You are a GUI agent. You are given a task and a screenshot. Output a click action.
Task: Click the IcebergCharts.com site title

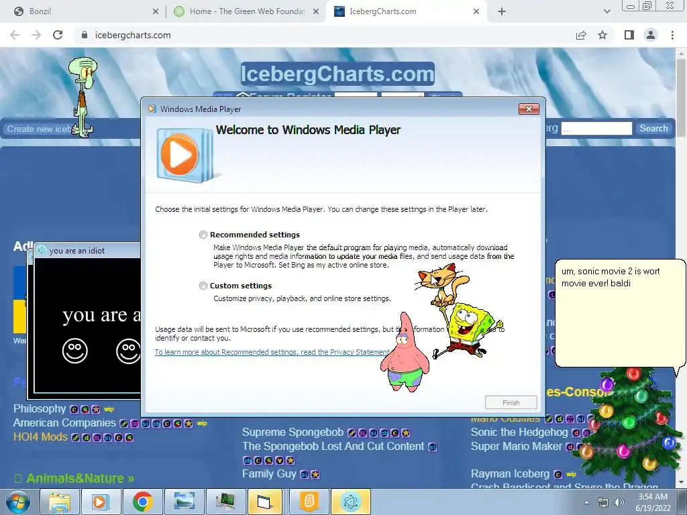(337, 74)
